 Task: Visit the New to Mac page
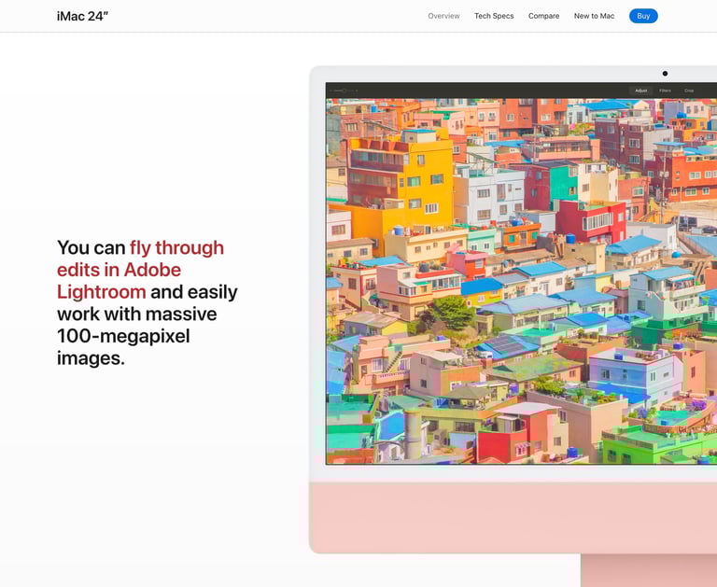point(594,16)
